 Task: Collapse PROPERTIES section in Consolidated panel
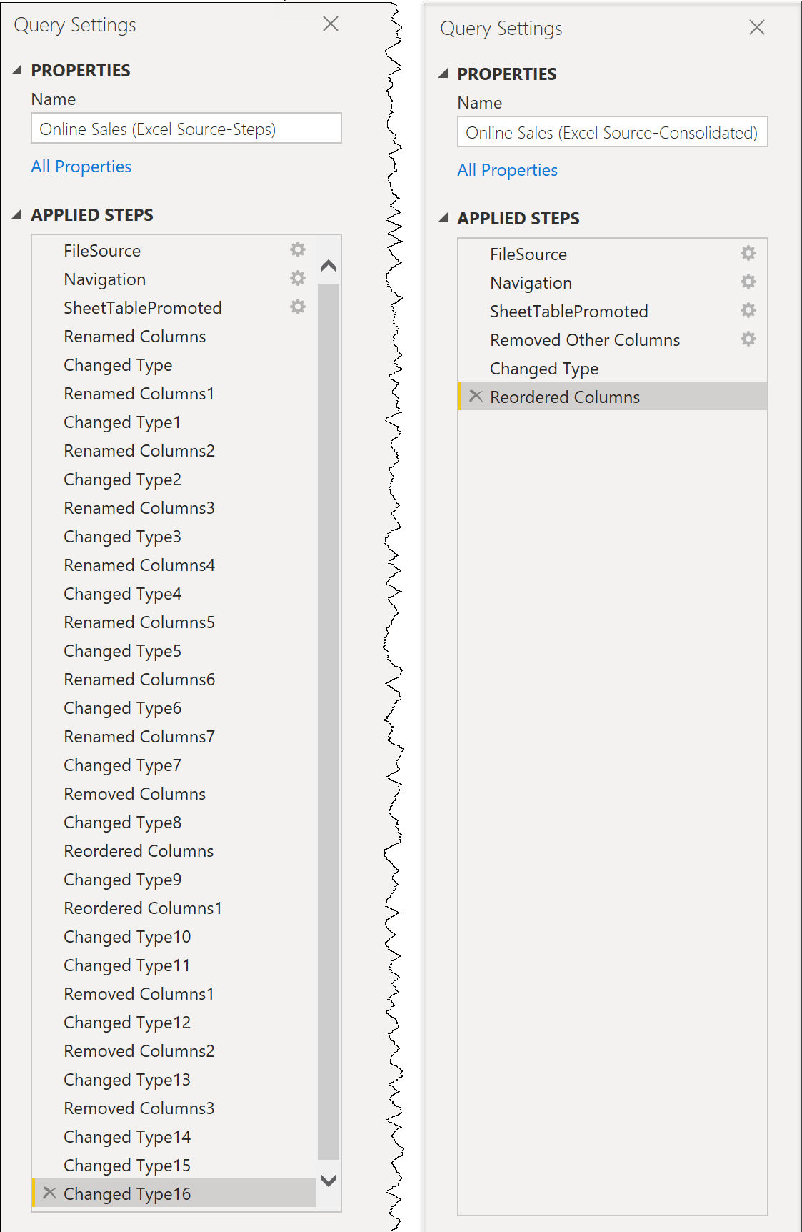pos(444,74)
